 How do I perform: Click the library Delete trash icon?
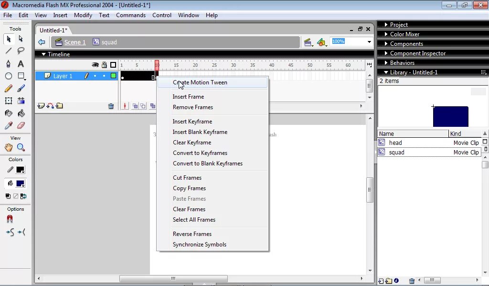(x=412, y=281)
